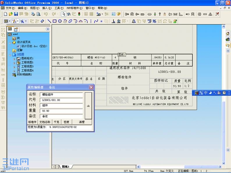Close the 属性编辑器 dialog

click(91, 87)
